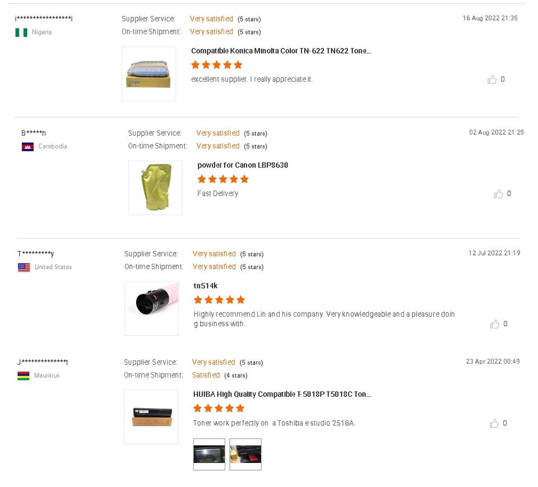The image size is (538, 487).
Task: Open the tn514k toner cartridge thumbnail
Action: 151,308
